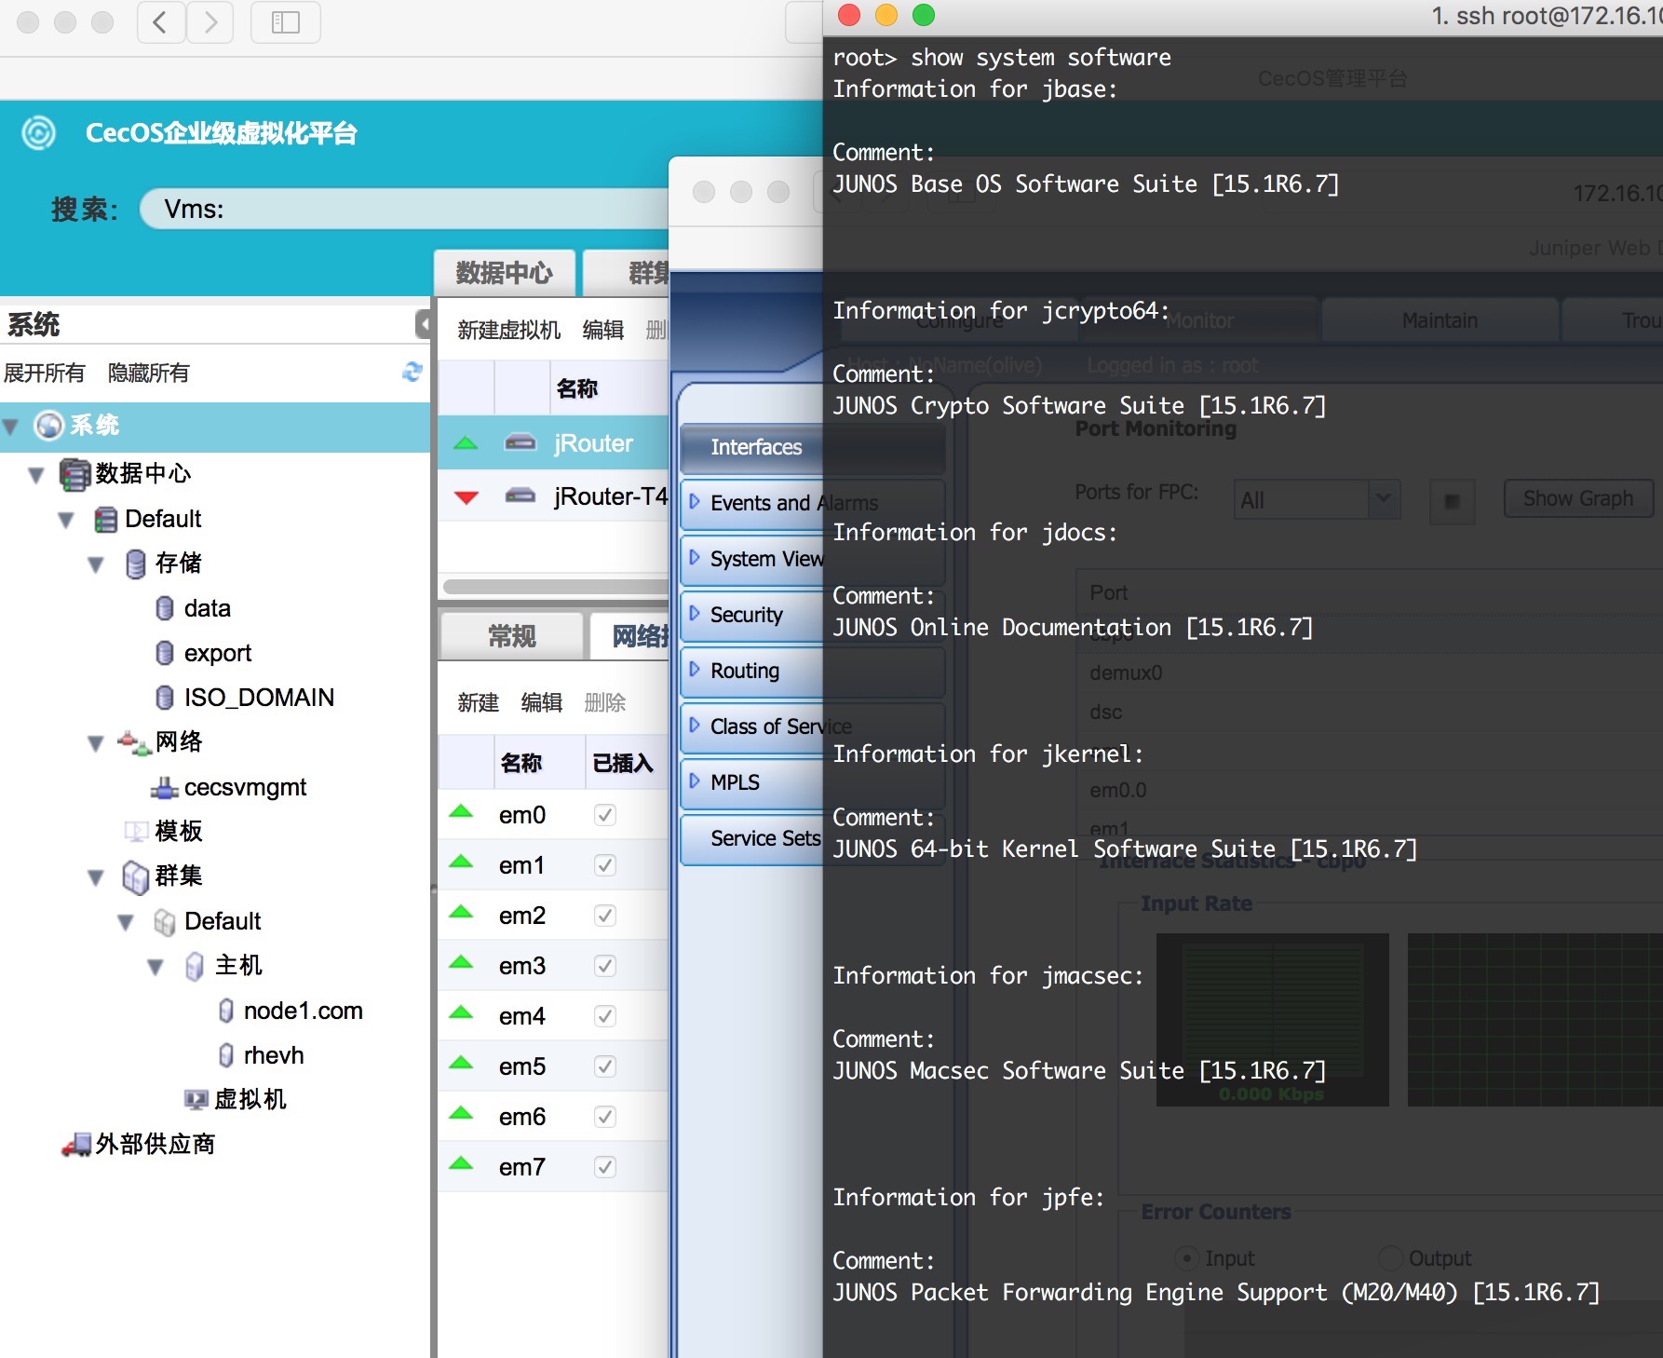This screenshot has height=1358, width=1663.
Task: Click 新建 in the network interface toolbar
Action: (478, 703)
